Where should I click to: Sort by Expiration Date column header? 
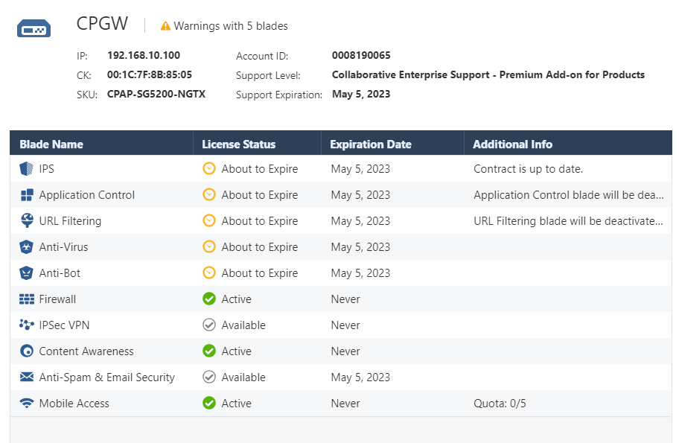tap(370, 144)
